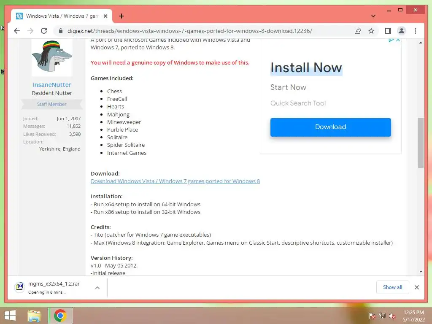This screenshot has width=432, height=324.
Task: Click Show all downloads
Action: [392, 287]
